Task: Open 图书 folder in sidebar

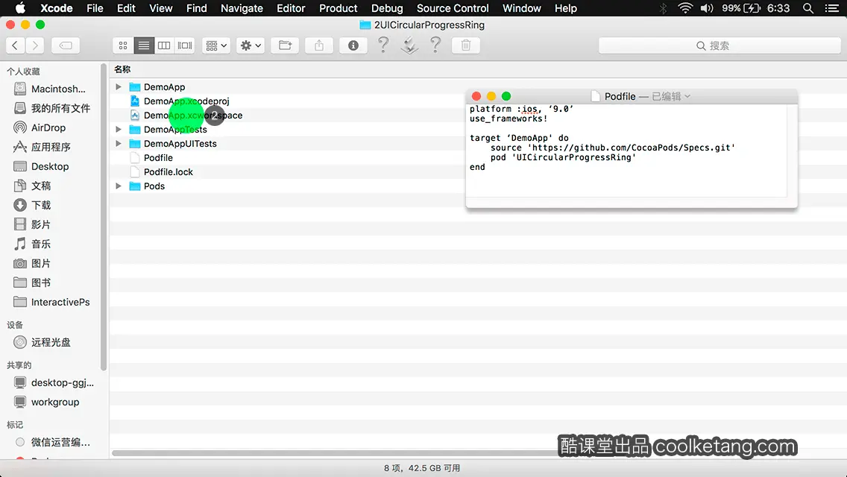Action: 32,282
